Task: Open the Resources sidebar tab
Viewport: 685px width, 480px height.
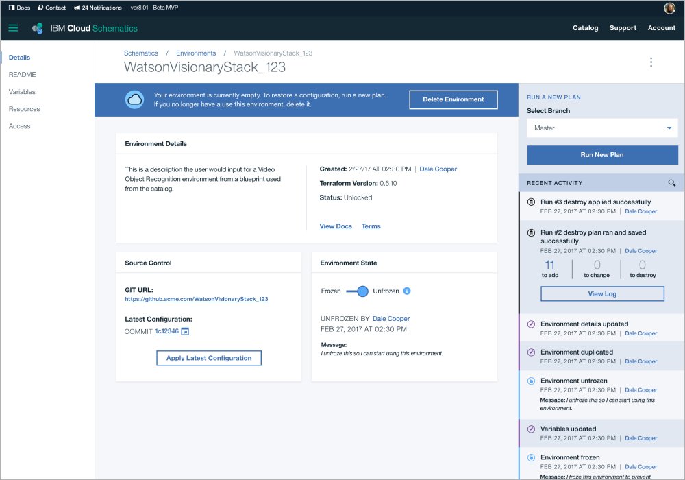Action: tap(24, 109)
